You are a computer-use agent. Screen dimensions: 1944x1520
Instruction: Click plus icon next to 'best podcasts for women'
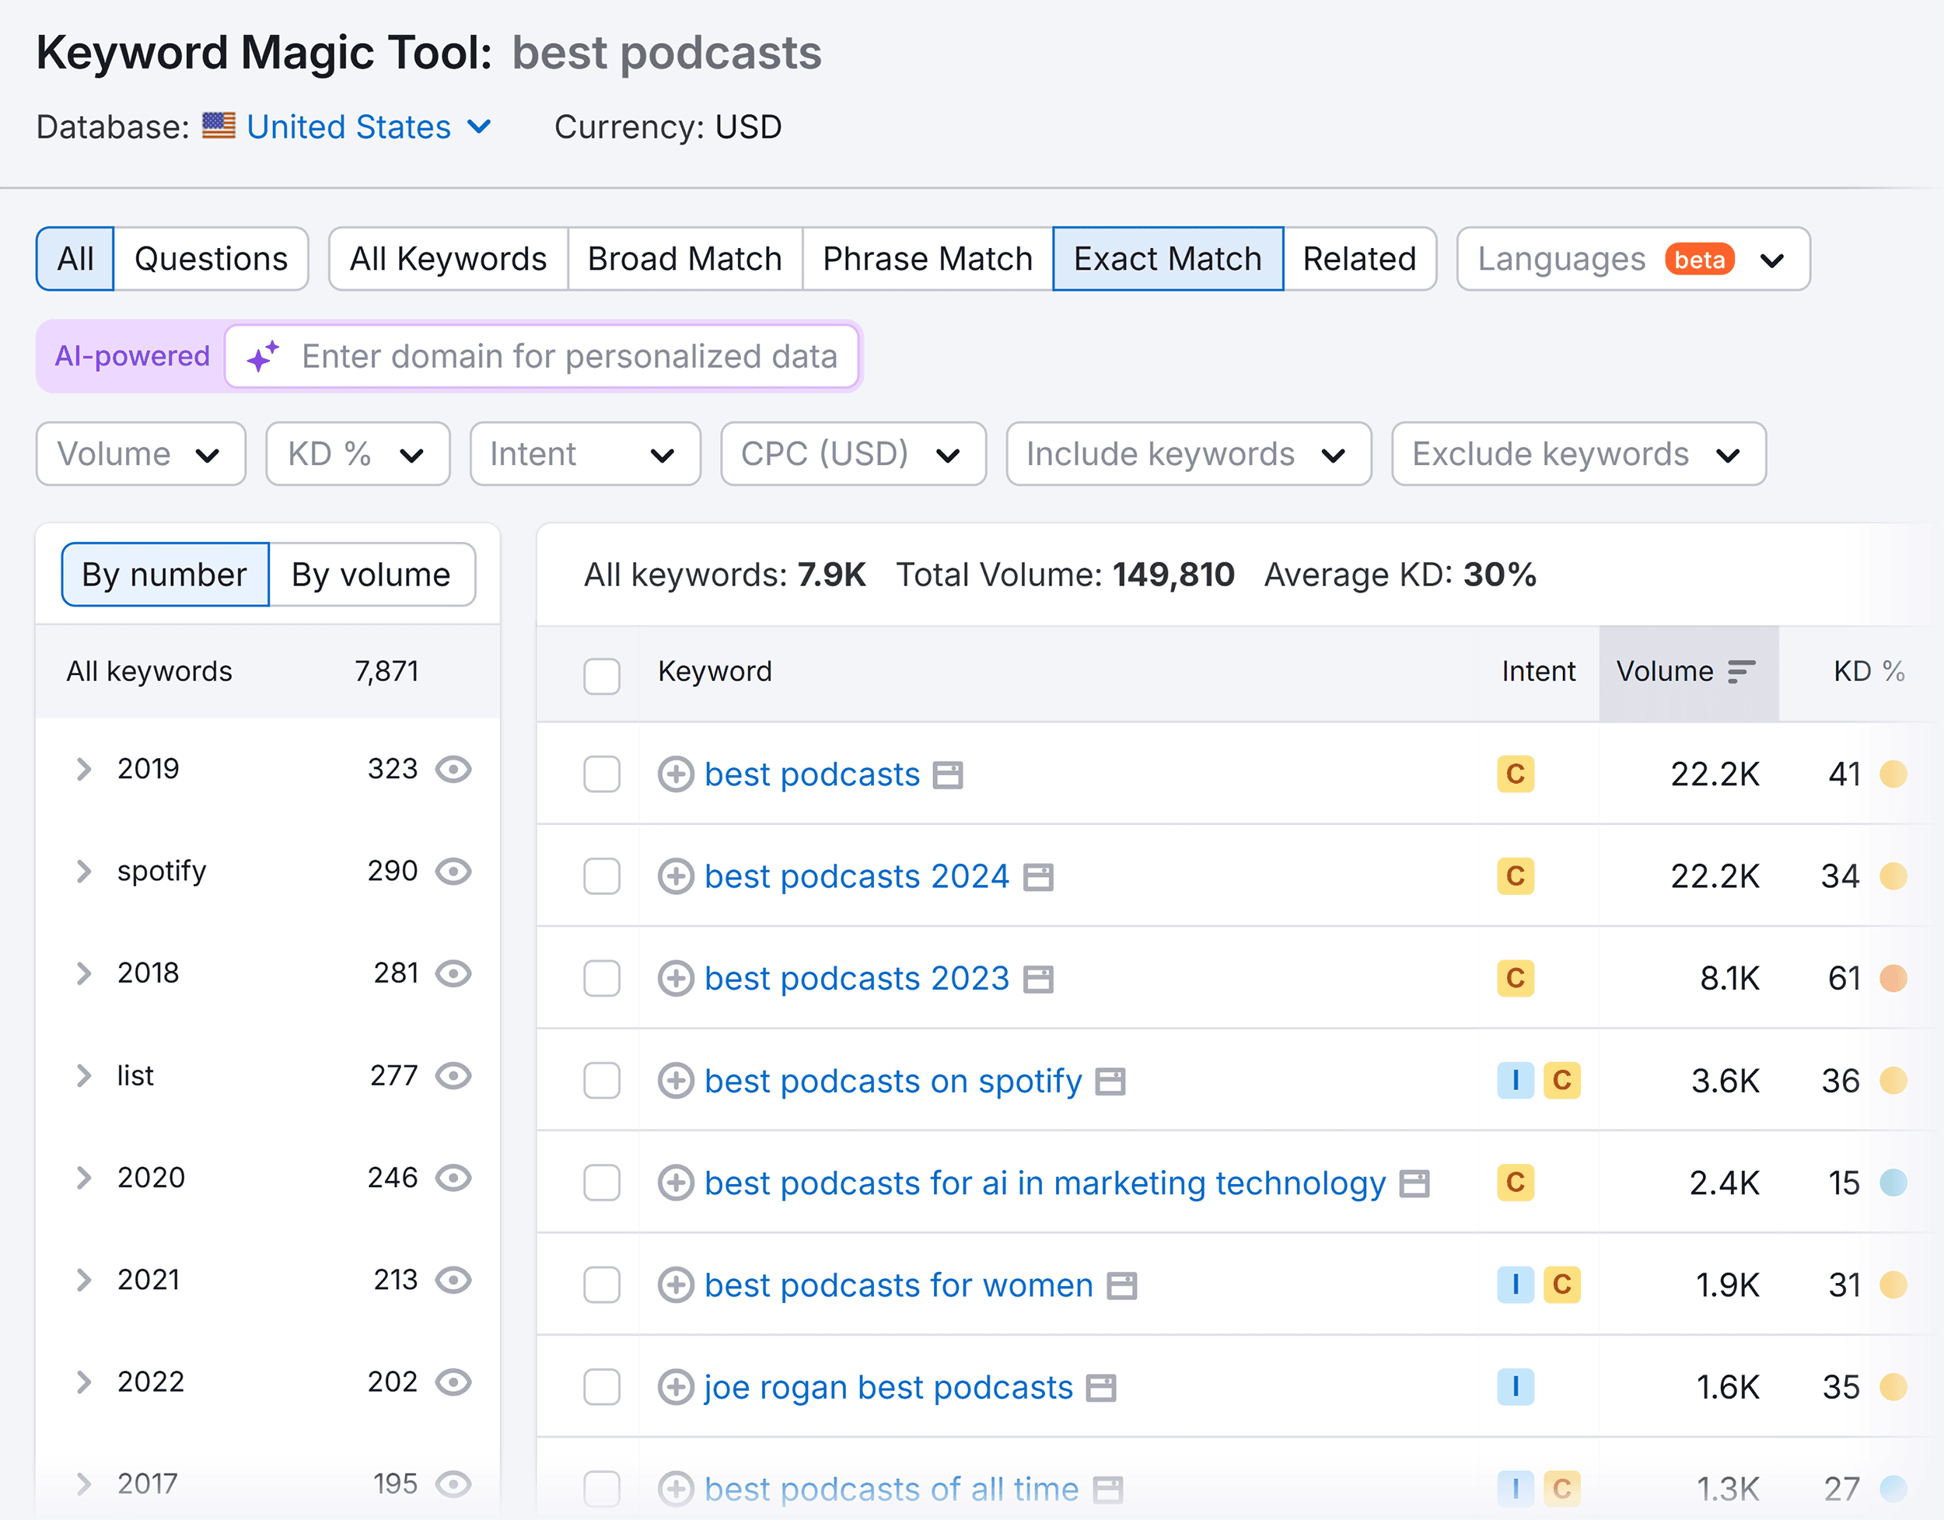676,1285
